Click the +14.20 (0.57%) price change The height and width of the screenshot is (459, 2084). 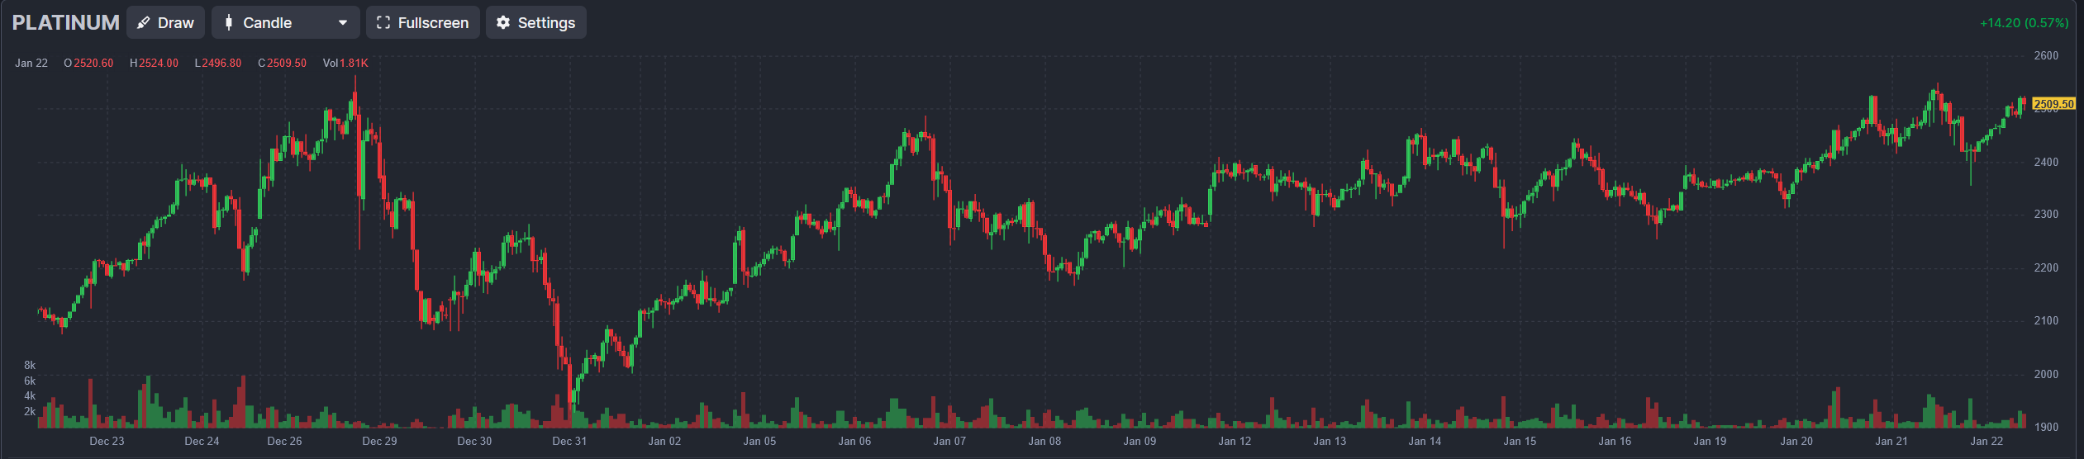2024,23
